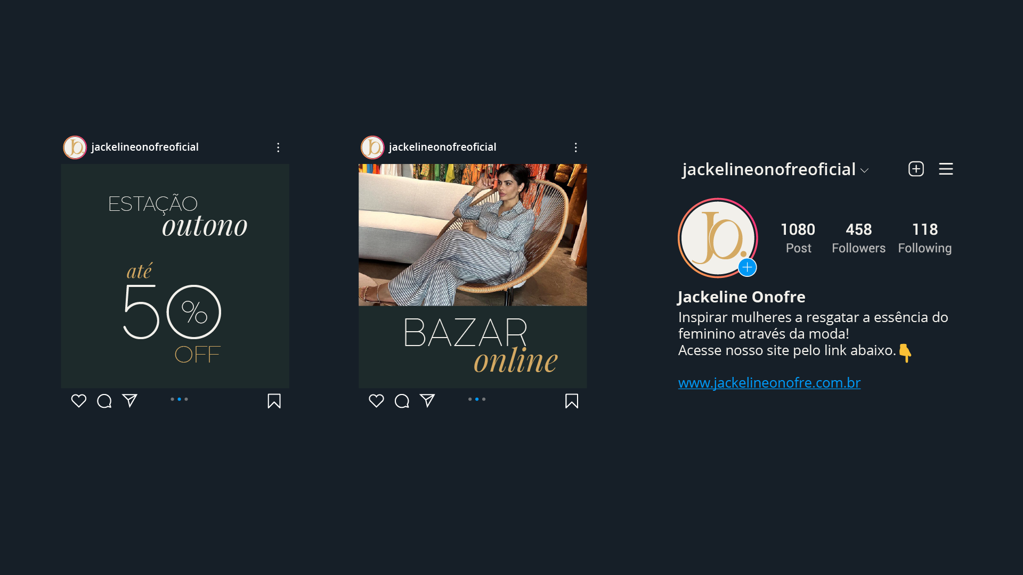Open the hamburger menu on the profile

click(946, 169)
